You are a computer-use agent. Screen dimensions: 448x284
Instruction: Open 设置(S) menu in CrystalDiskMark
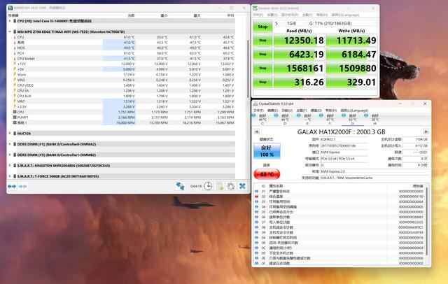click(x=272, y=15)
